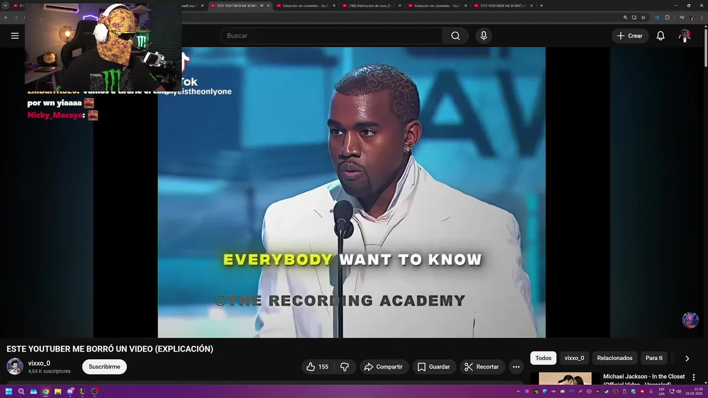Open the YouTube guide hamburger menu
Image resolution: width=708 pixels, height=398 pixels.
pos(15,35)
